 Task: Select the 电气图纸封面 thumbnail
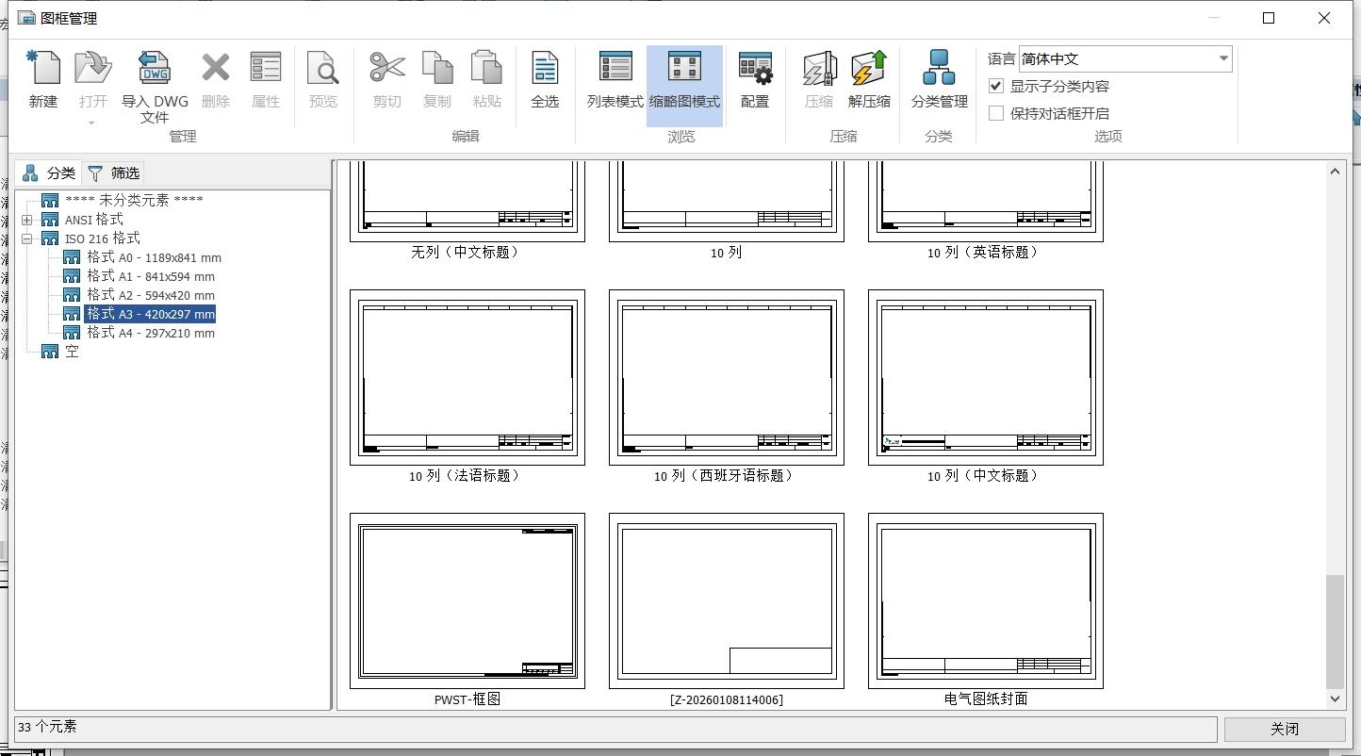coord(985,600)
